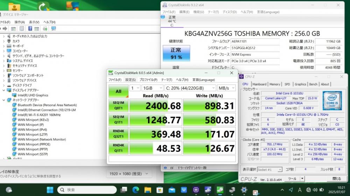Screen dimensions: 350x196
Task: Run the RND4K Q32T1 test
Action: pyautogui.click(x=119, y=133)
